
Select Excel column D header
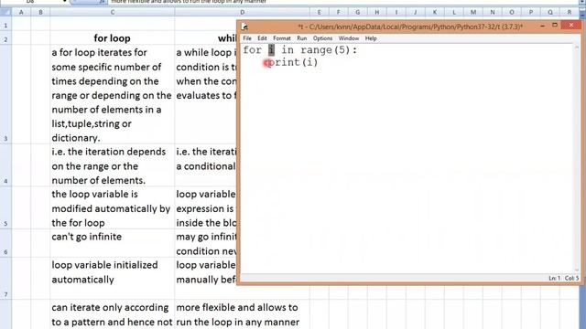point(242,12)
